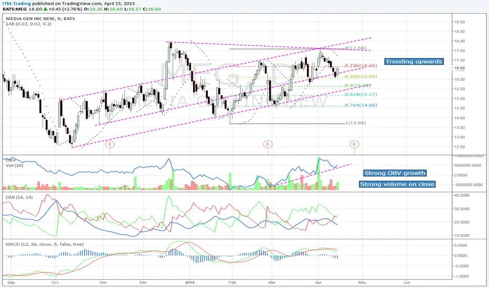489x288 pixels.
Task: Select the Fibonacci 0.236(16.66) level label
Action: (x=360, y=65)
